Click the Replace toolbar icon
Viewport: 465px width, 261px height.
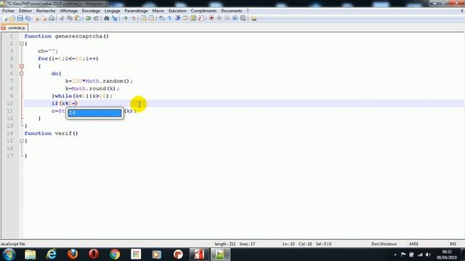(115, 18)
